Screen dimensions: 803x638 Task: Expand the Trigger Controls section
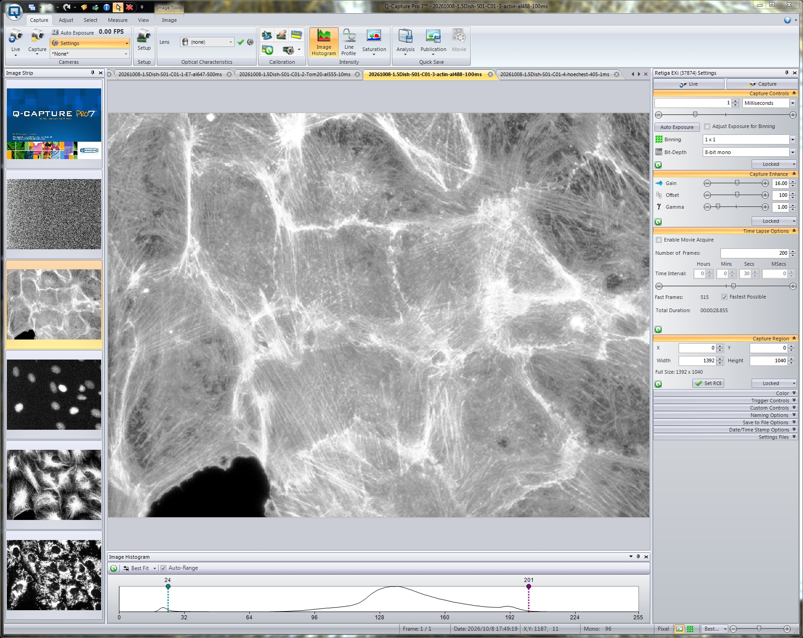[x=725, y=401]
